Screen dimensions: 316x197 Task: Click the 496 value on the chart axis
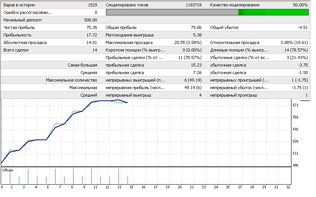(295, 165)
